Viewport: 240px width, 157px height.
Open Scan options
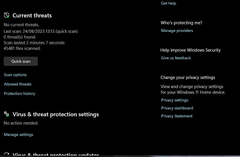click(x=15, y=75)
